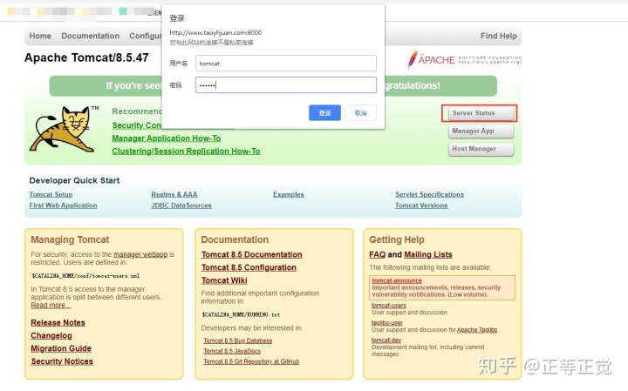Open Tomcat Versions link

(x=421, y=206)
